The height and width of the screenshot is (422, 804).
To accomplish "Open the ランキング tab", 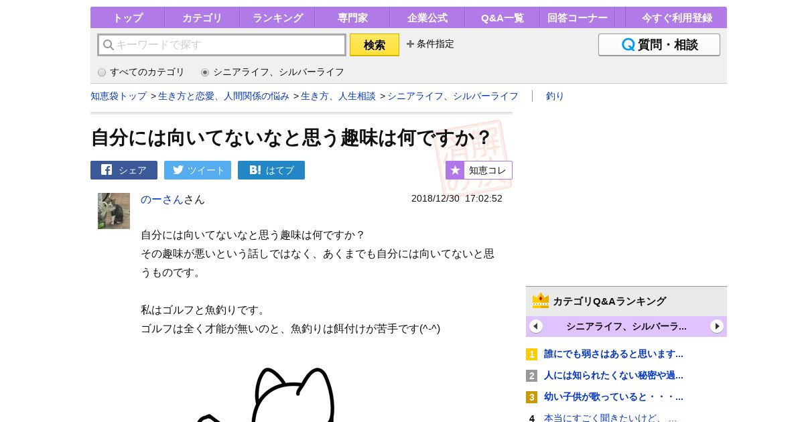I will (x=277, y=17).
